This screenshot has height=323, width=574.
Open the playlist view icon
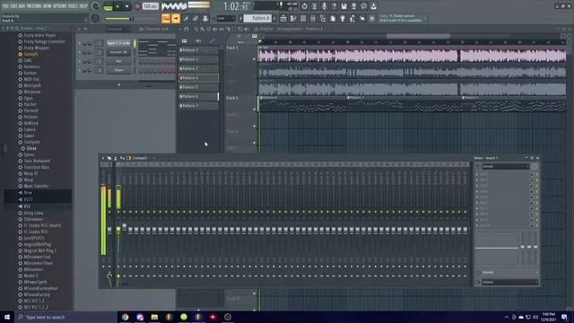click(x=283, y=18)
